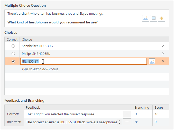Open branching options for Correct feedback
The height and width of the screenshot is (130, 174).
click(136, 114)
